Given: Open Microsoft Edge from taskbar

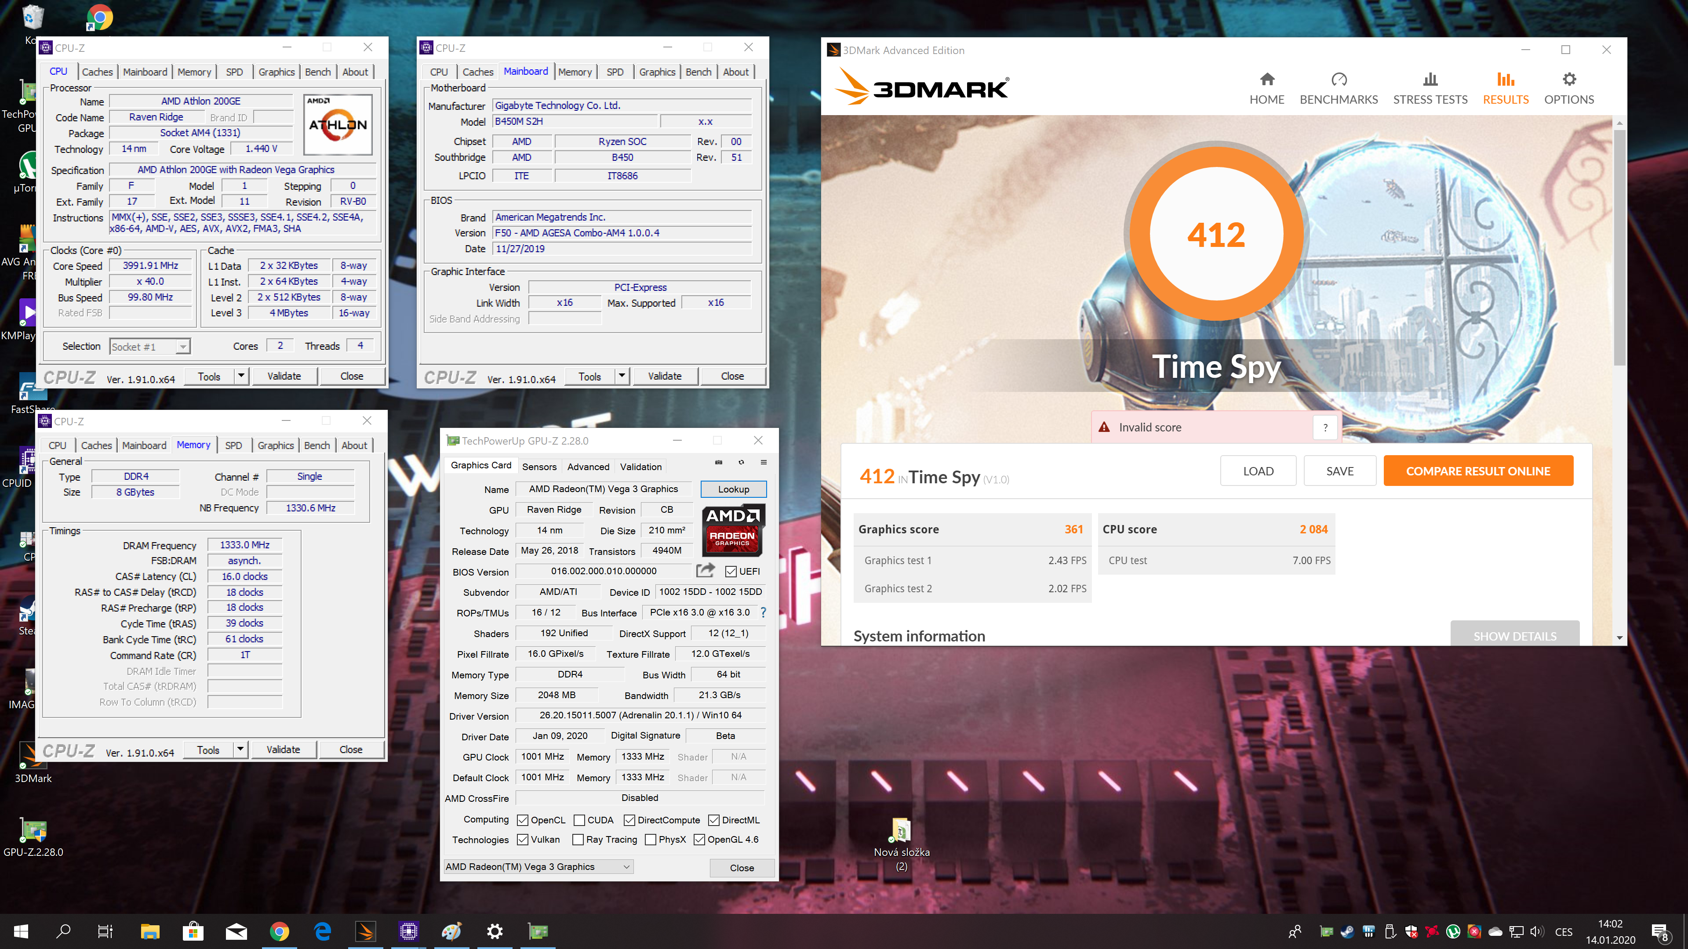Looking at the screenshot, I should (x=323, y=931).
